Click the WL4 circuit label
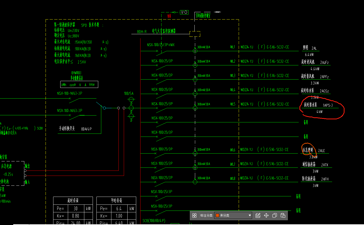Image resolution: width=364 pixels, height=225 pixels. coord(233,90)
